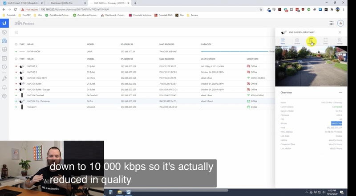
Task: Select the UVC G4 Bullet camera row
Action: [145, 84]
